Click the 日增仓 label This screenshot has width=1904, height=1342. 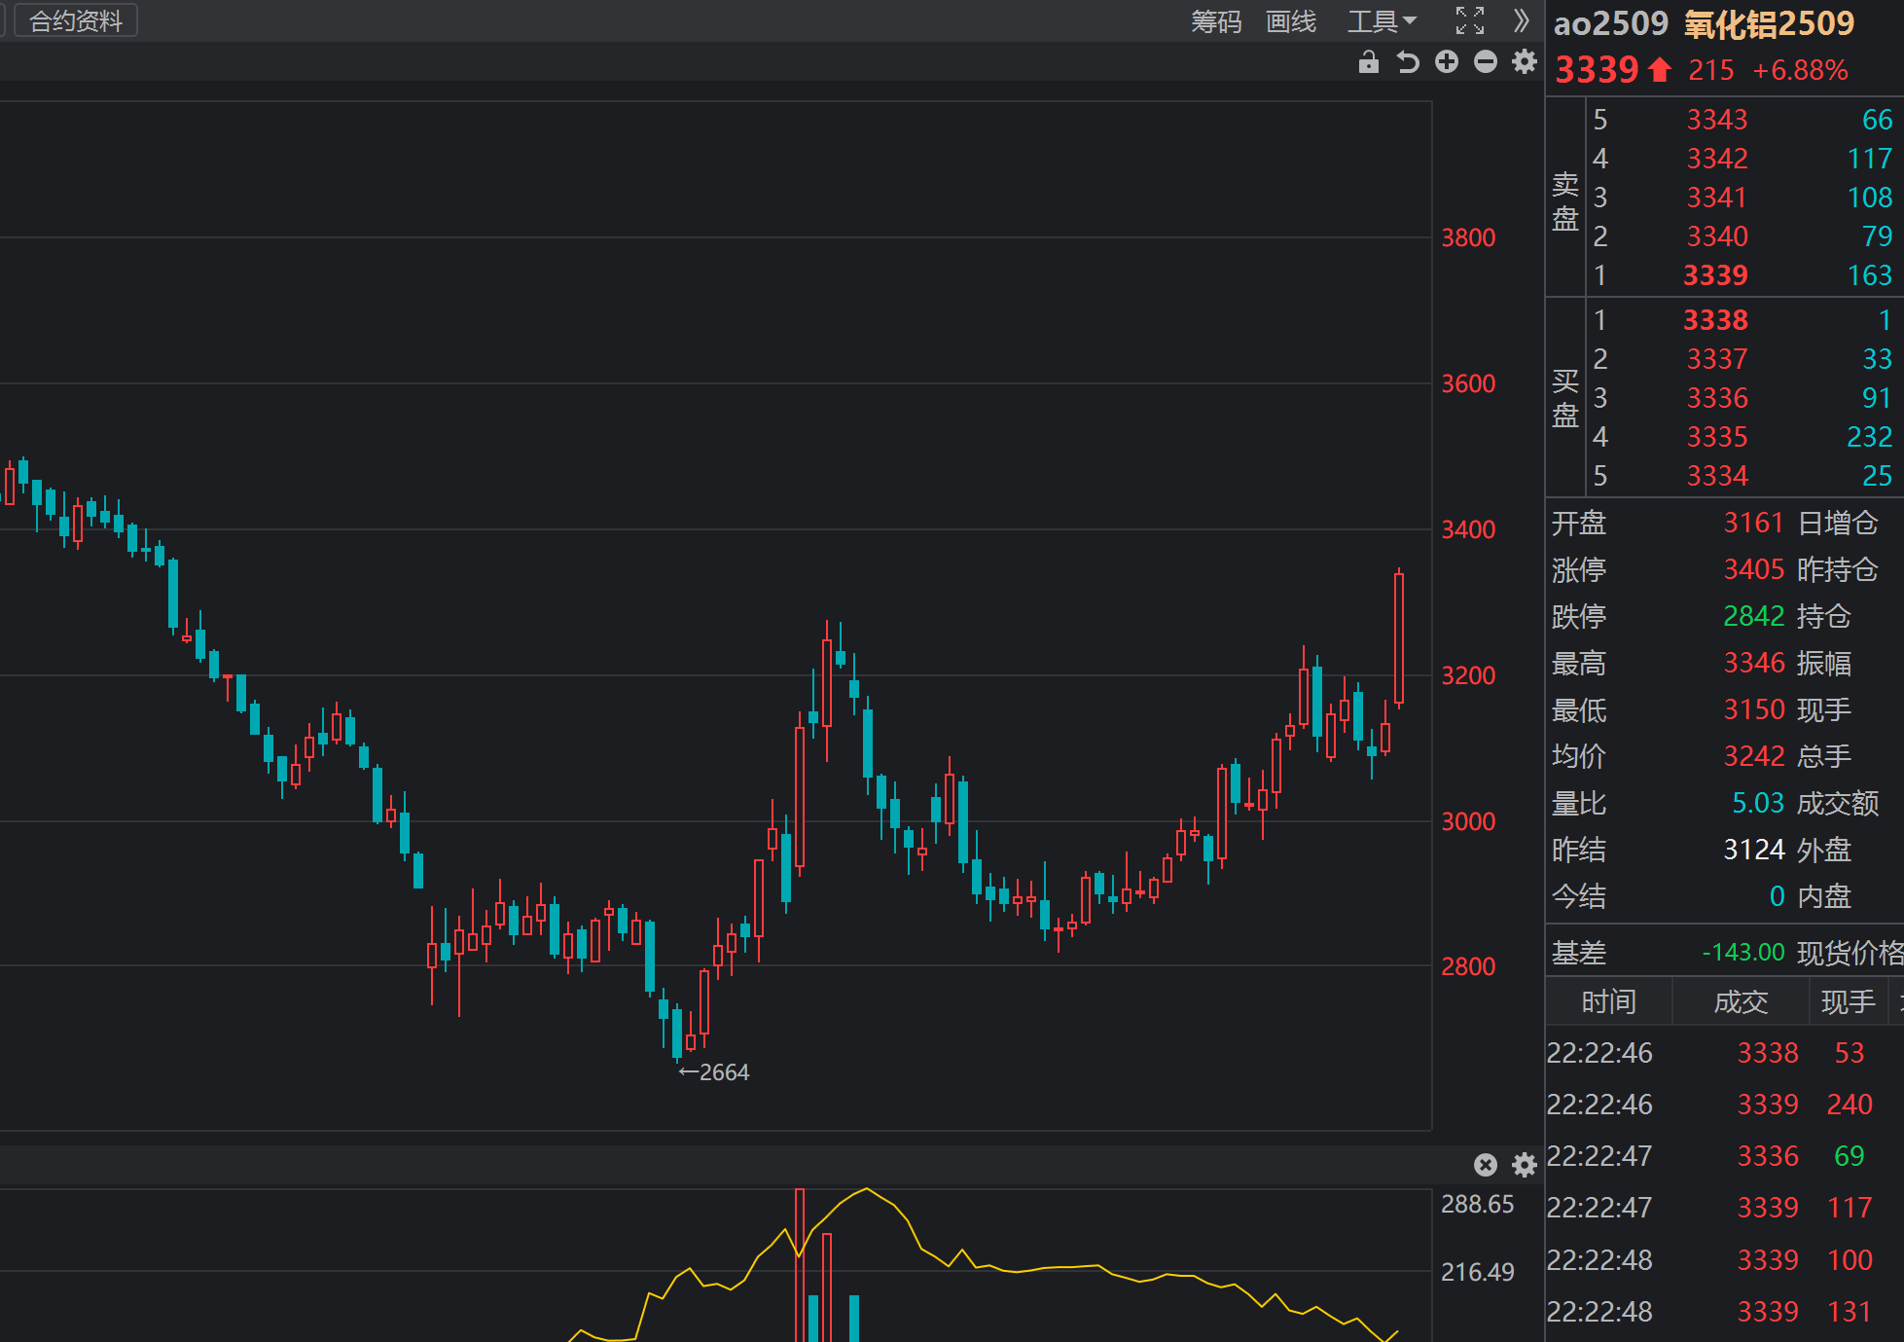[1837, 523]
